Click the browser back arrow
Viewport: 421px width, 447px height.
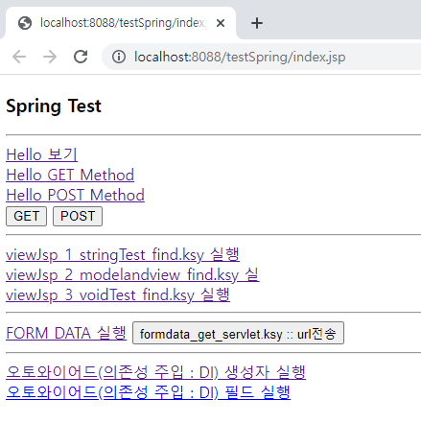tap(19, 57)
